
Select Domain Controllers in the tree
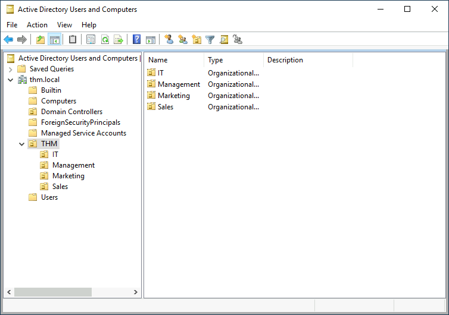71,112
